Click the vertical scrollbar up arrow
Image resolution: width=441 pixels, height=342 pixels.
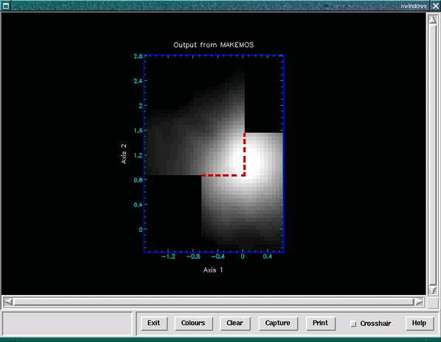433,19
